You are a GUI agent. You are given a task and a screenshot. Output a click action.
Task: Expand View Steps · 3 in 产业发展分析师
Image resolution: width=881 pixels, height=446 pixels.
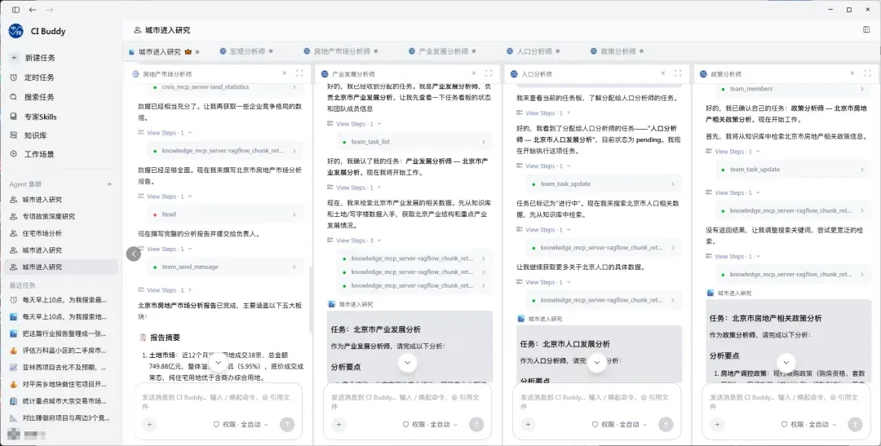(x=355, y=241)
